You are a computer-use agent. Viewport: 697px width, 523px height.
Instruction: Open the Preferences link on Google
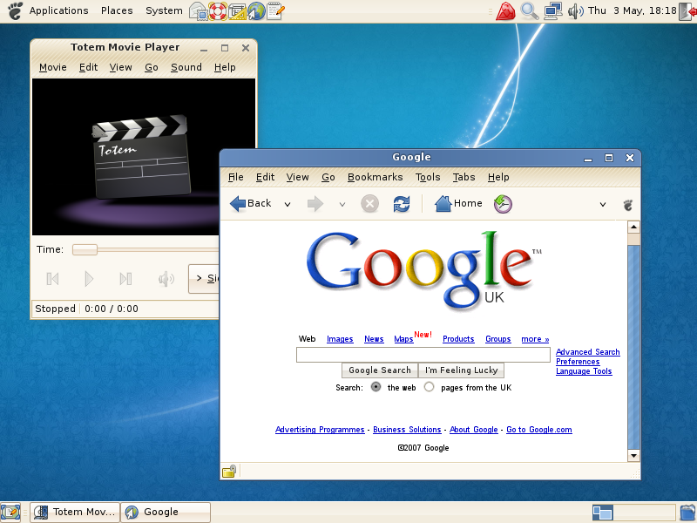click(x=578, y=362)
